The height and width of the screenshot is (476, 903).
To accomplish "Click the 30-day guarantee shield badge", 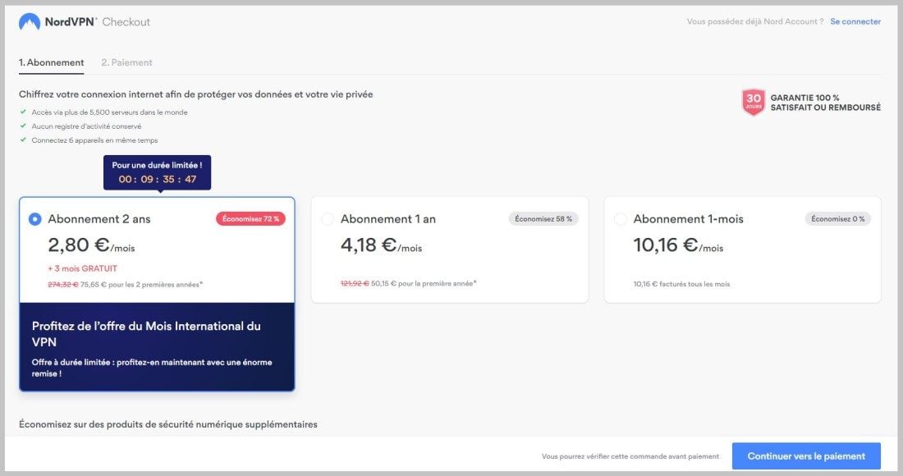I will tap(754, 103).
